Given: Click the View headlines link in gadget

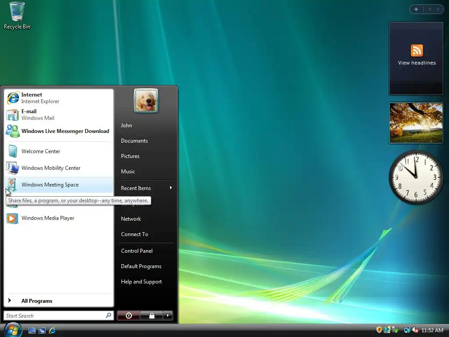Looking at the screenshot, I should click(417, 63).
